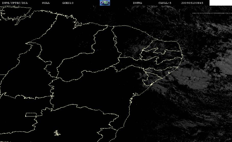Click the NOAA label in the header
Viewport: 232px width, 142px height.
[x=46, y=3]
